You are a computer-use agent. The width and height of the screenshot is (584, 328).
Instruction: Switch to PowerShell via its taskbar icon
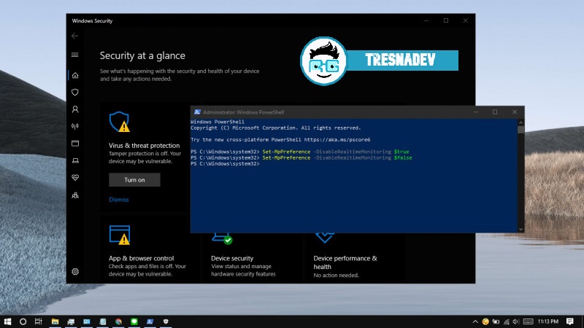(x=150, y=321)
